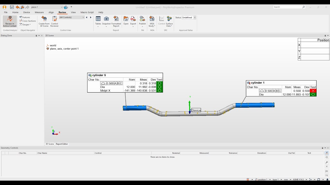Viewport: 330px width, 185px height.
Task: Open the Macro Script tab
Action: (87, 12)
